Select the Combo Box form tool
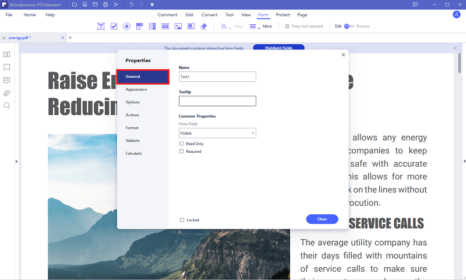Image resolution: width=466 pixels, height=280 pixels. [139, 26]
